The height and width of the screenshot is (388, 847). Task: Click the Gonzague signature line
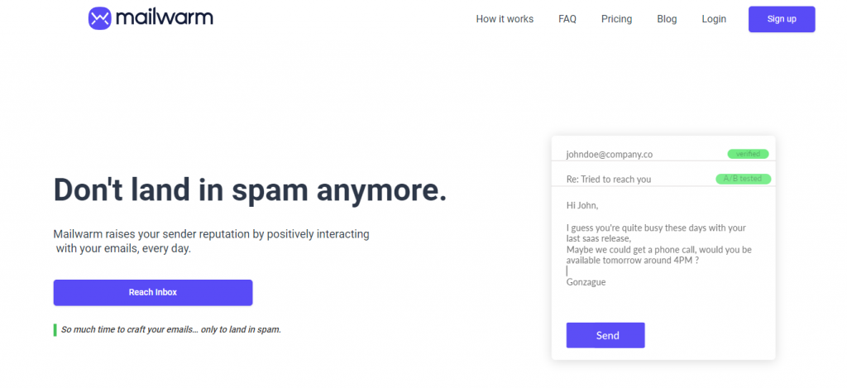[x=586, y=282]
